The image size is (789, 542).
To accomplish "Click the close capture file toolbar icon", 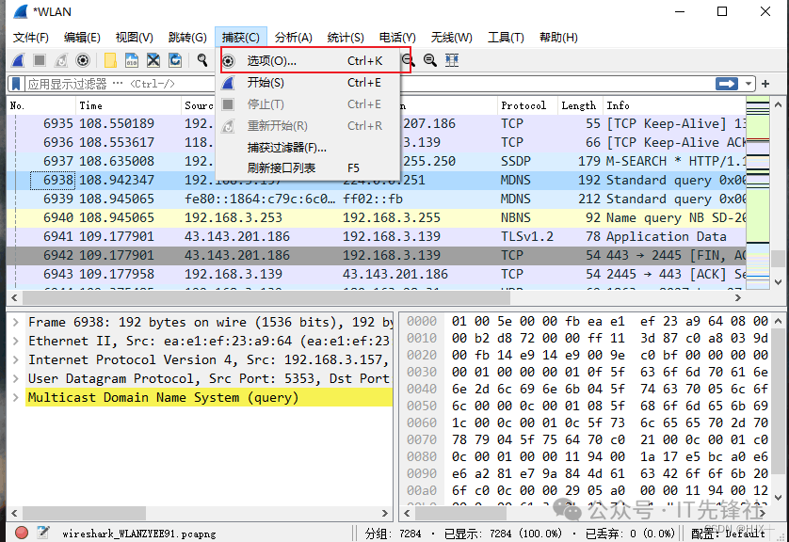I will coord(154,60).
